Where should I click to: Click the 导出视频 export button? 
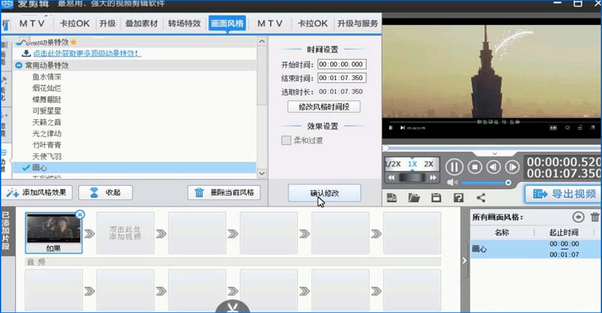pos(563,194)
